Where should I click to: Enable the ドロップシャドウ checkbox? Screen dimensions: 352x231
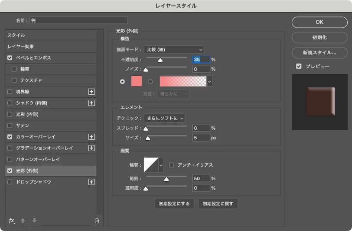coord(10,182)
